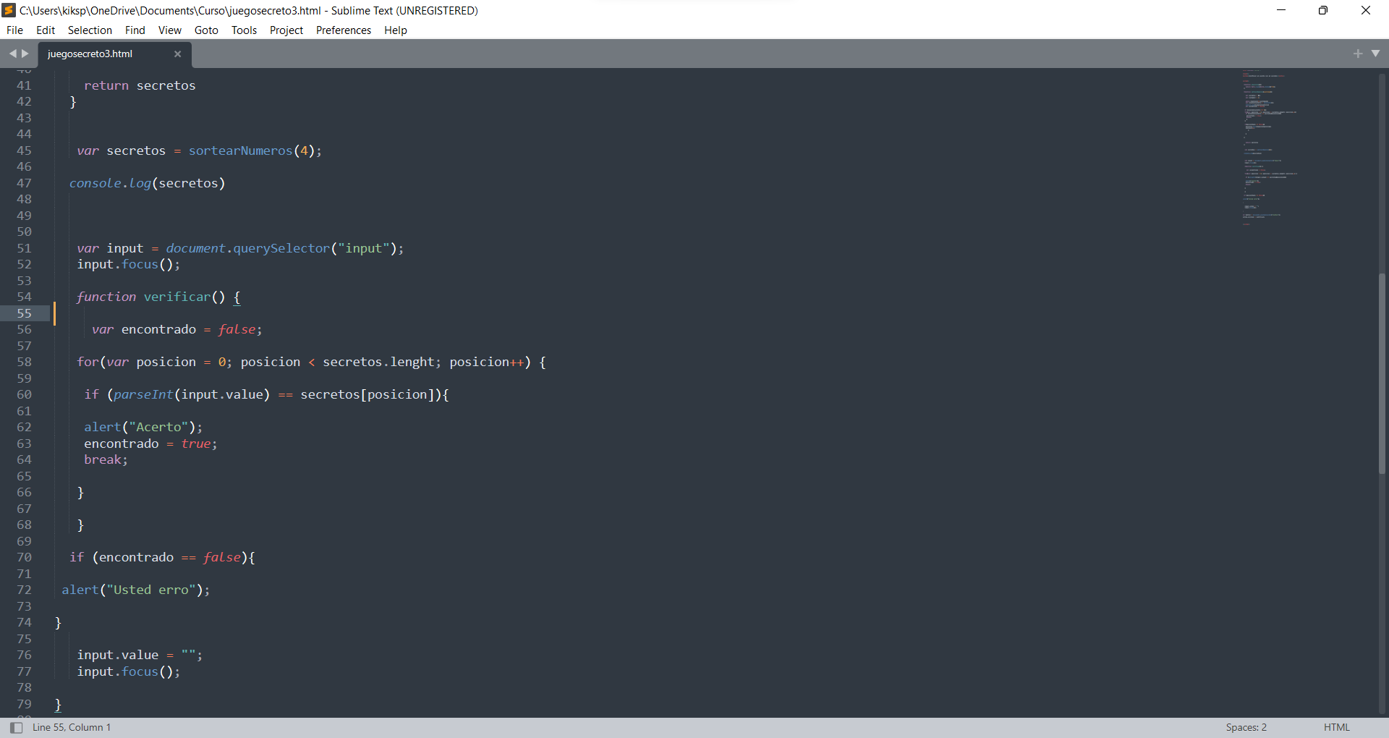Open the File menu
The width and height of the screenshot is (1389, 738).
[x=14, y=30]
